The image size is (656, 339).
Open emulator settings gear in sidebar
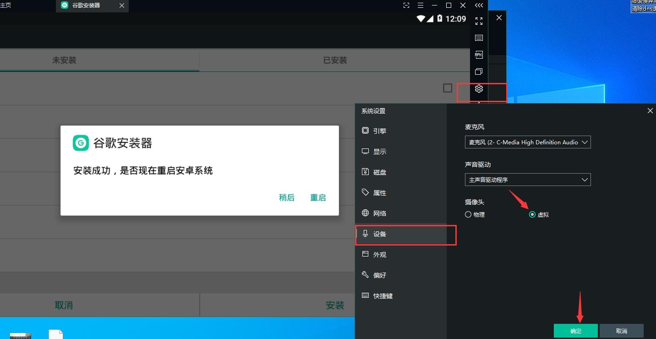(x=479, y=88)
